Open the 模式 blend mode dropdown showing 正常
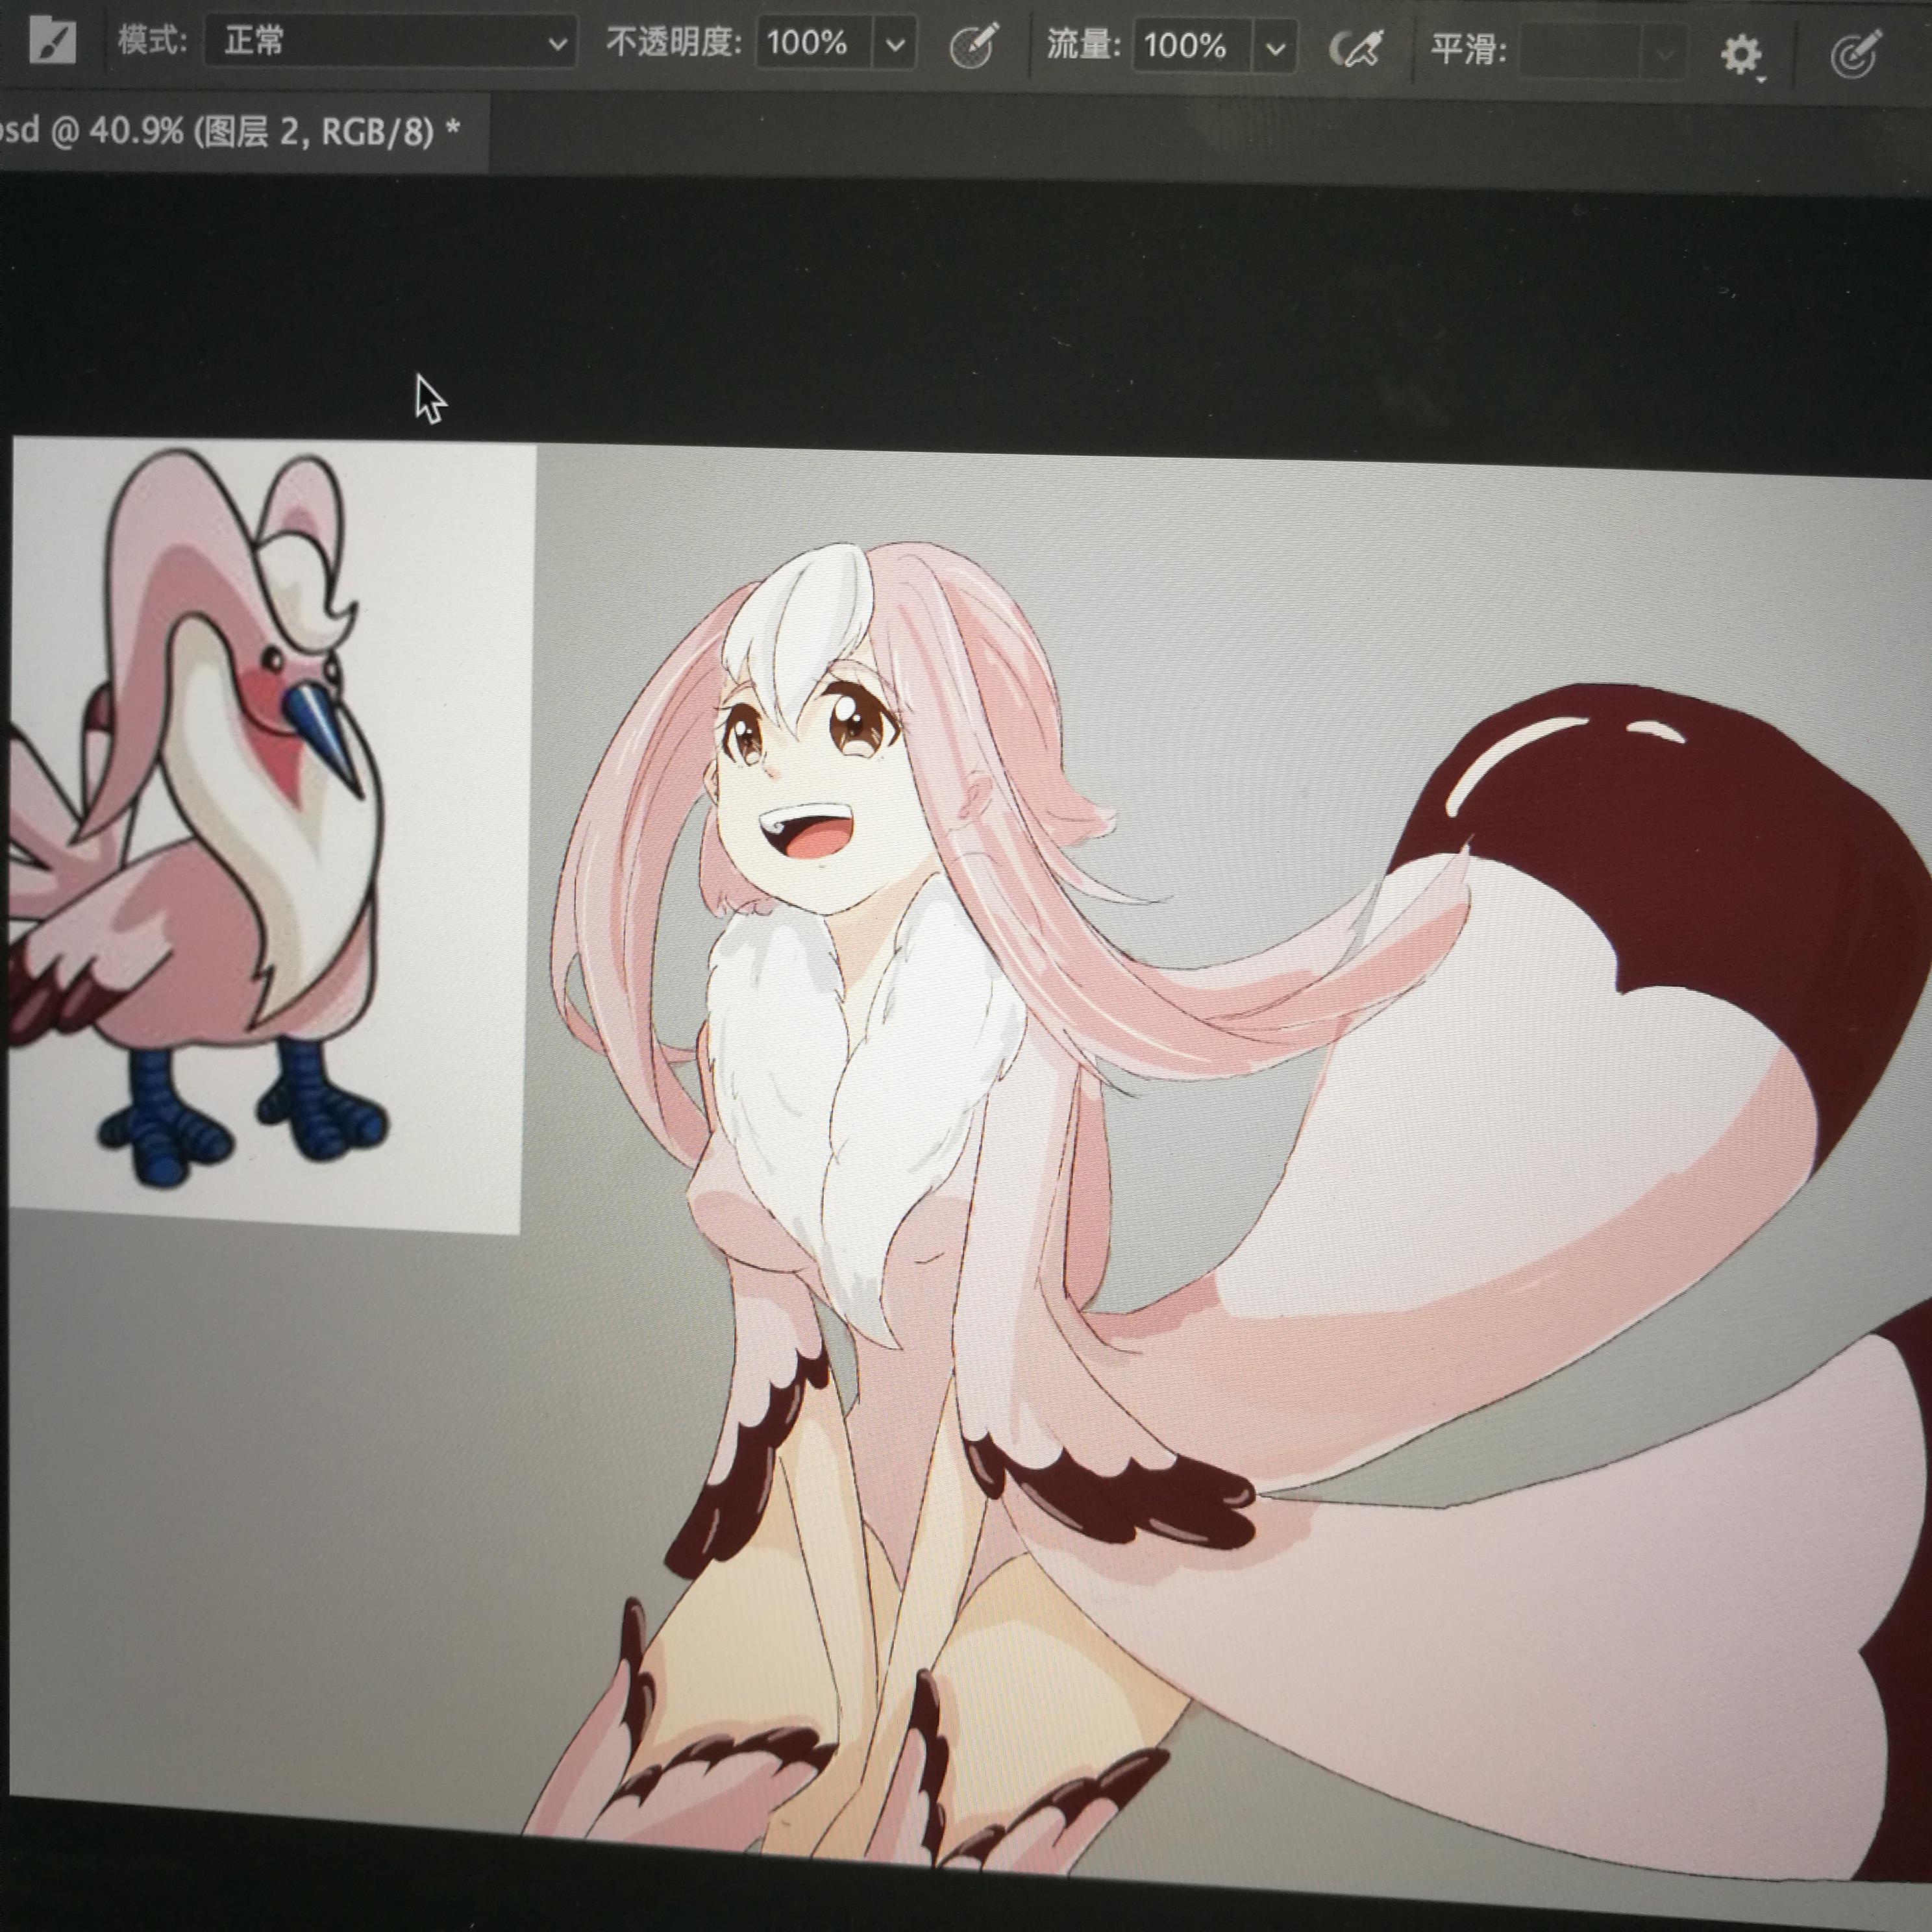This screenshot has height=1932, width=1932. coord(390,42)
